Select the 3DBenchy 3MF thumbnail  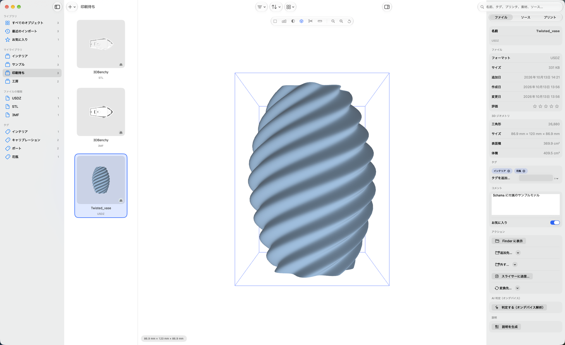point(101,112)
